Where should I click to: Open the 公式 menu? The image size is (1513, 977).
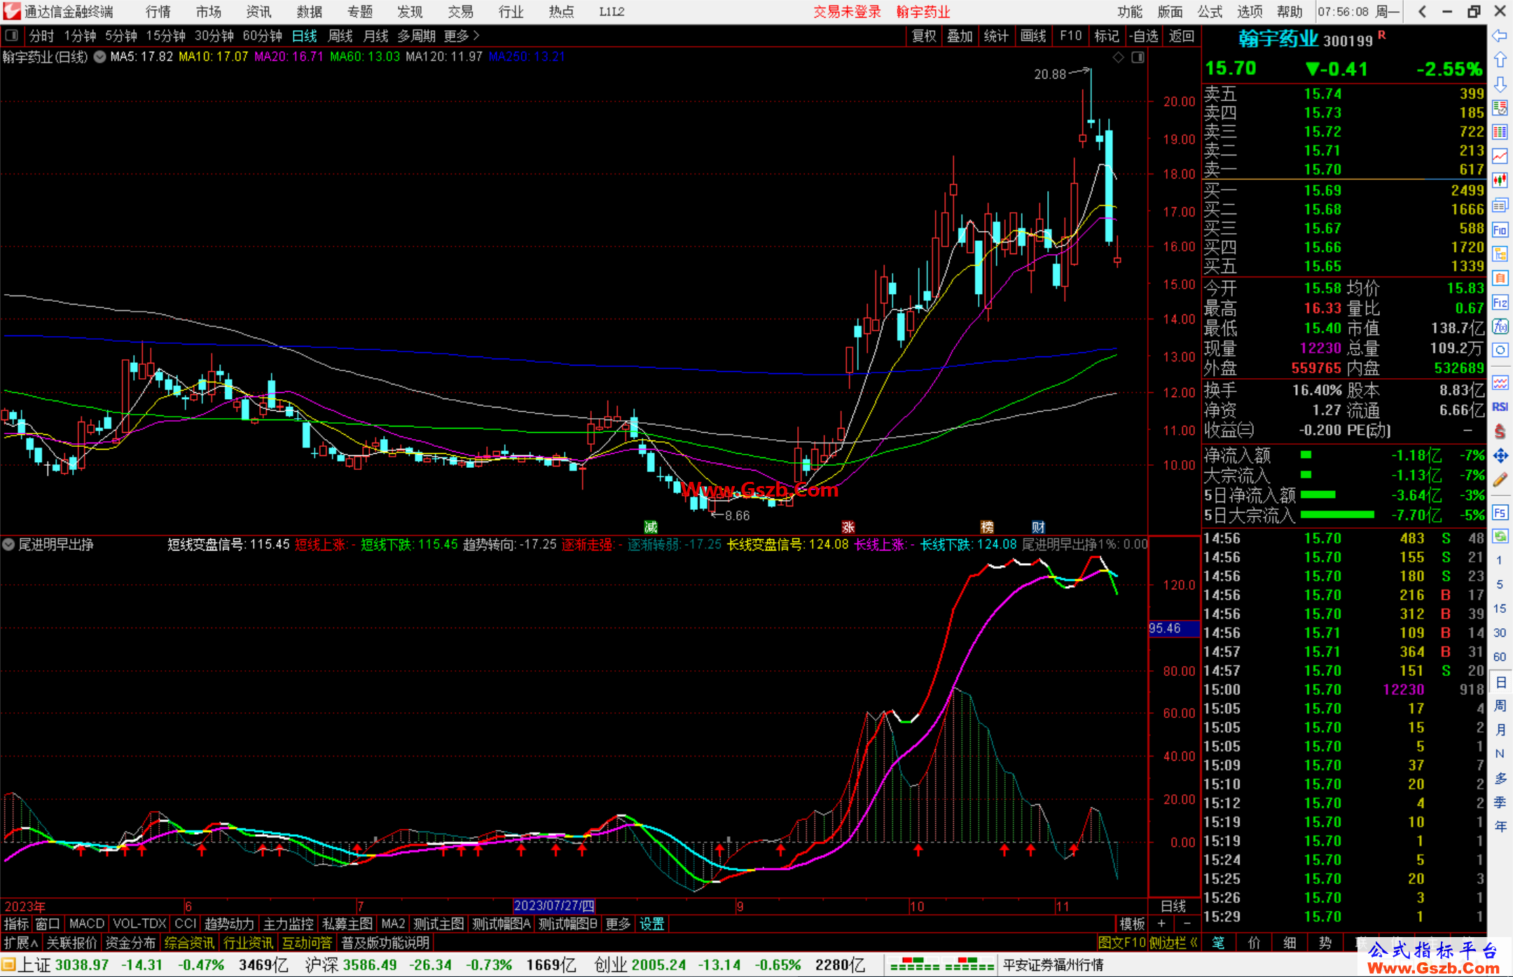[1210, 12]
